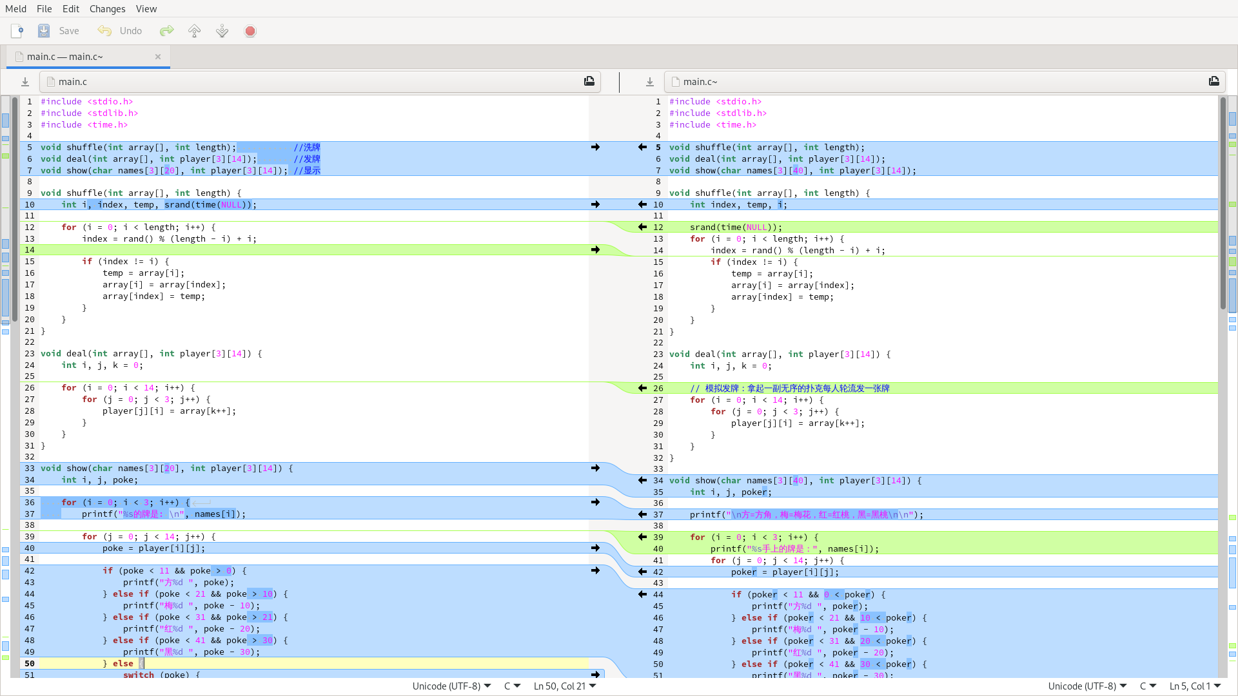The height and width of the screenshot is (696, 1238).
Task: Open the File menu
Action: [44, 8]
